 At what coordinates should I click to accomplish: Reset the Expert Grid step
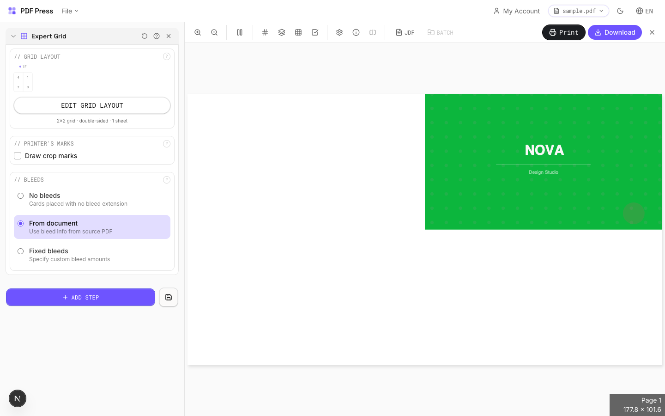tap(145, 36)
